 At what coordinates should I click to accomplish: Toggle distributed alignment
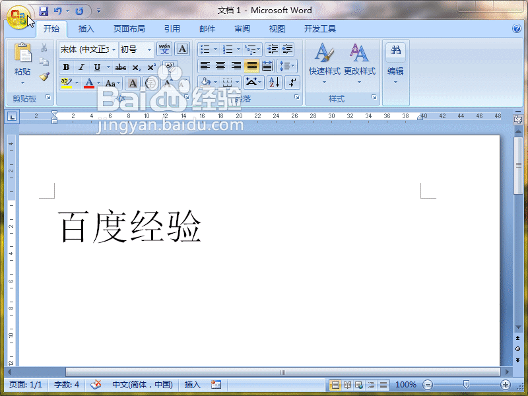267,65
